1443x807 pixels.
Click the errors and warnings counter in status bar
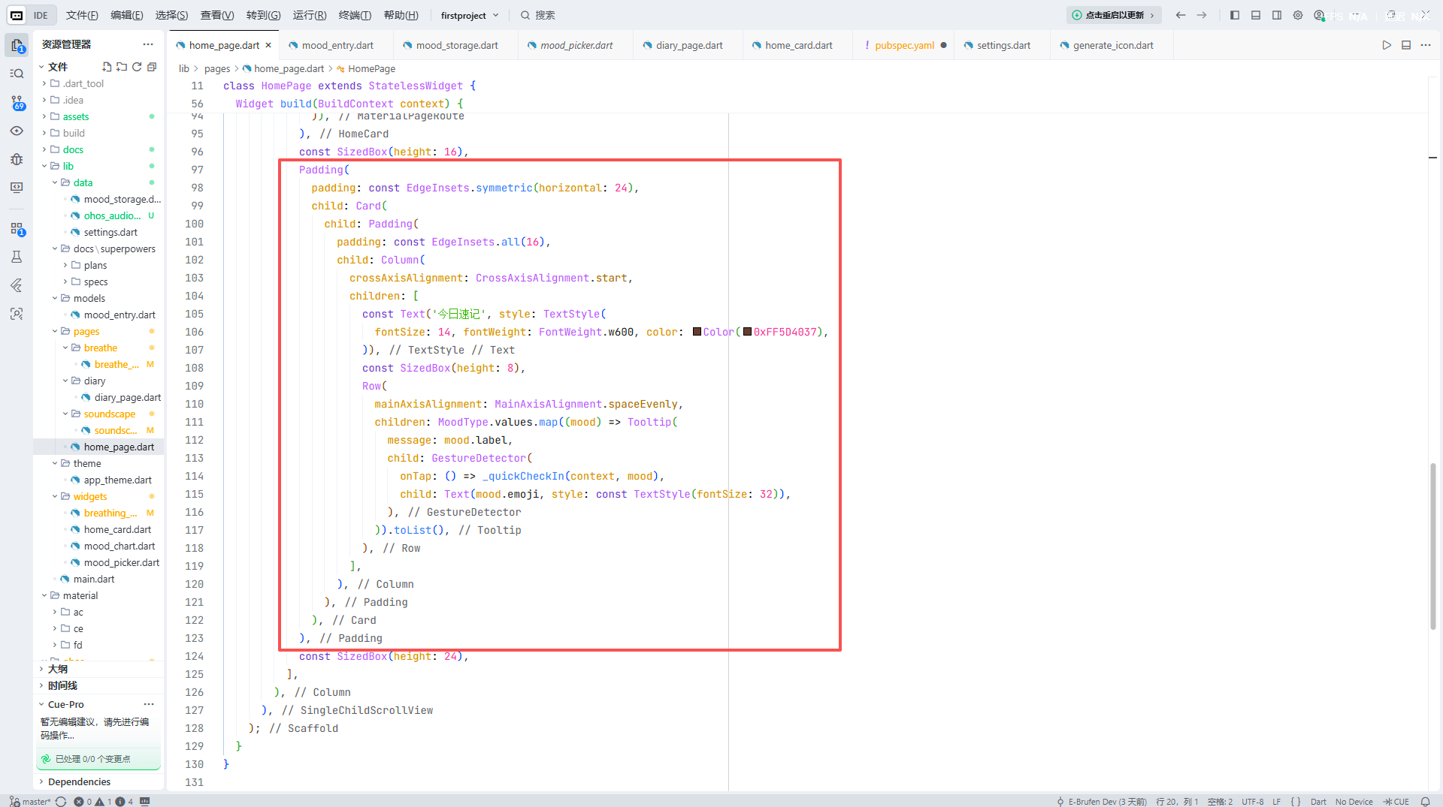pyautogui.click(x=104, y=801)
